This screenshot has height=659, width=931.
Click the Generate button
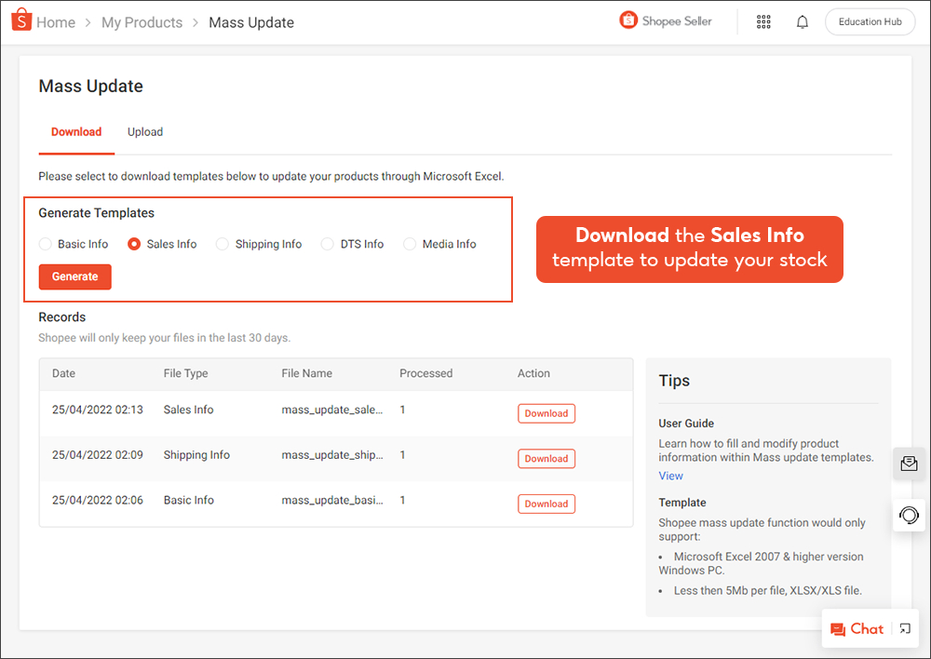point(74,276)
